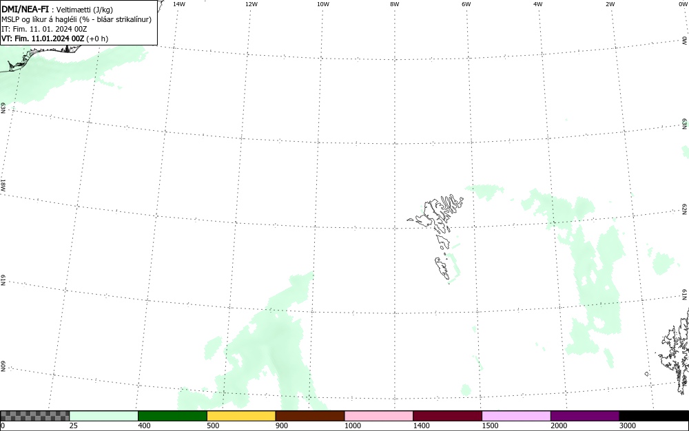Click the yellow 500-900 legend swatch
The height and width of the screenshot is (431, 689).
[x=241, y=416]
